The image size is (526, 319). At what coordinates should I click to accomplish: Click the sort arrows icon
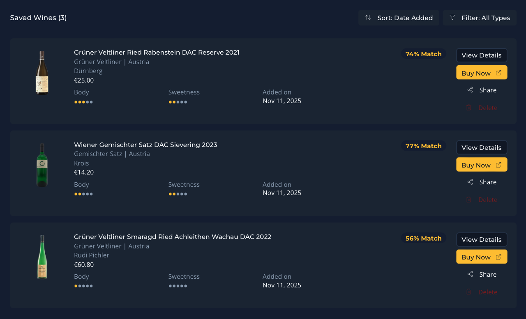coord(368,18)
